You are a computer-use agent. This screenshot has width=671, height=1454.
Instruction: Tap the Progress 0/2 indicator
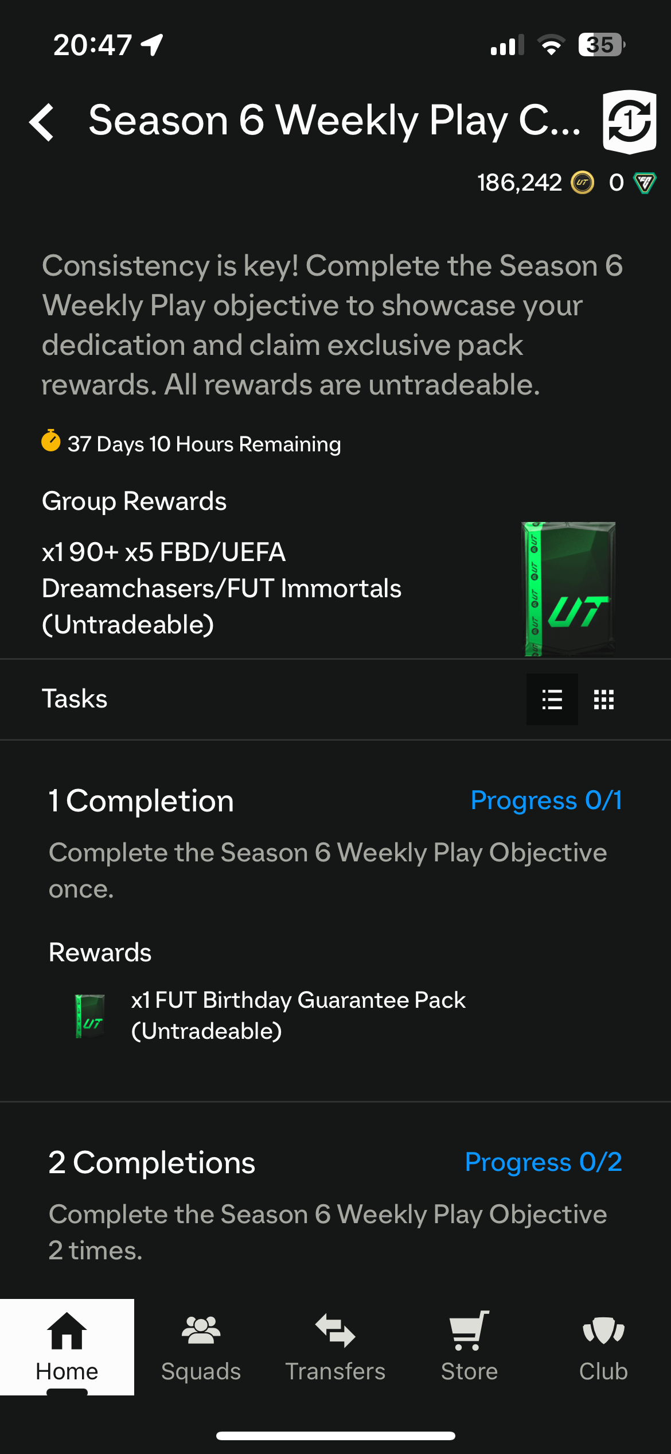point(543,1162)
